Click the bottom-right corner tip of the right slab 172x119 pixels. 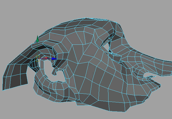click(x=160, y=86)
